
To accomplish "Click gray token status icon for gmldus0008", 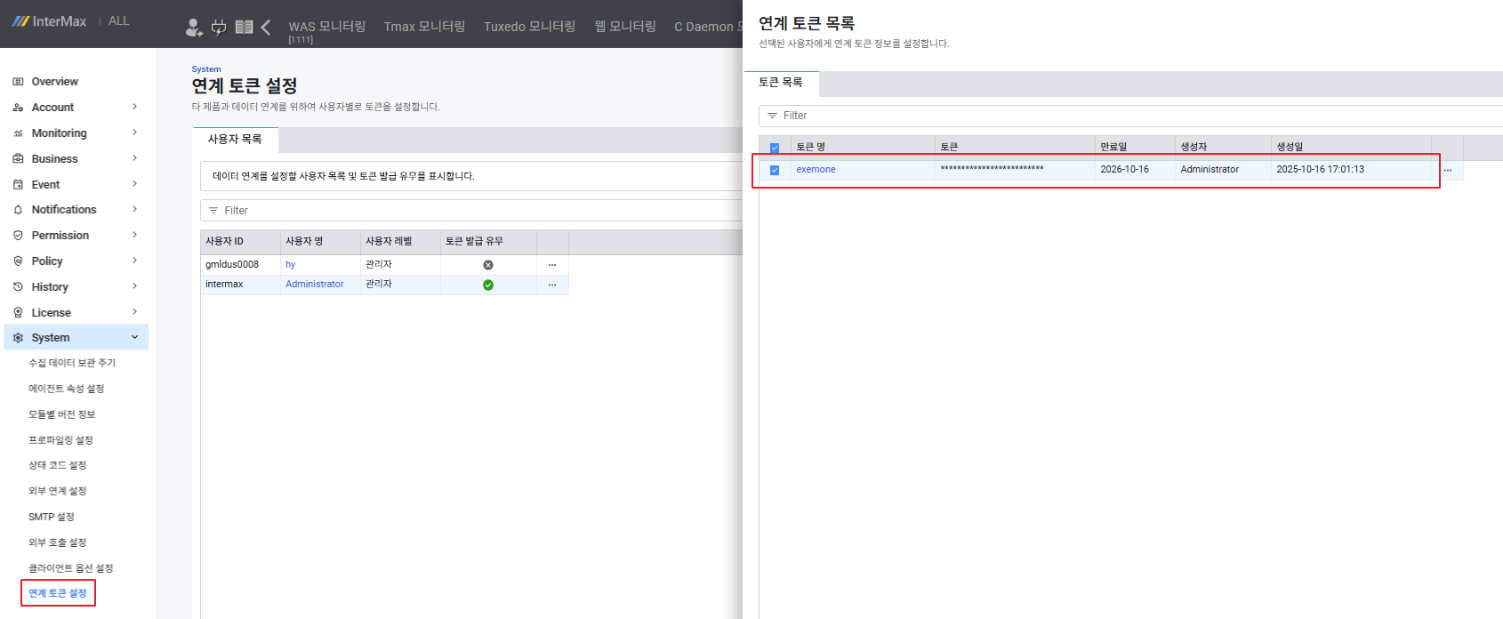I will point(488,265).
